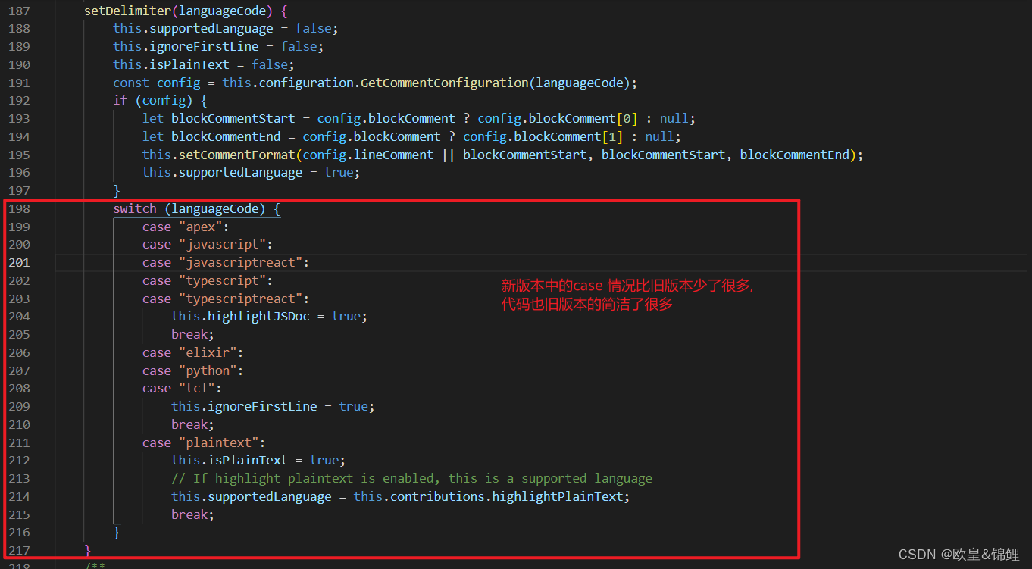1032x569 pixels.
Task: Click the setDelimiter method name on line 187
Action: pyautogui.click(x=128, y=11)
